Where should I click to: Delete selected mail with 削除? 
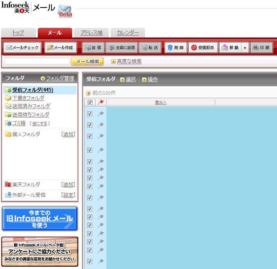click(176, 48)
